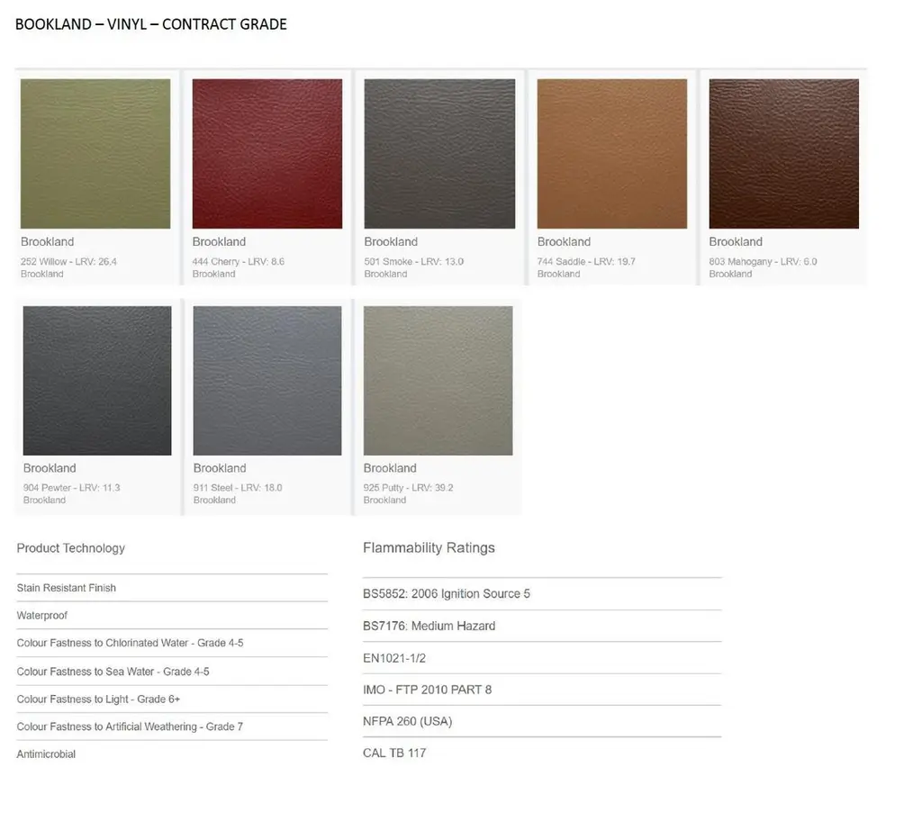
Task: Select the '925 Putty - LRV: 39.2' label
Action: 408,488
